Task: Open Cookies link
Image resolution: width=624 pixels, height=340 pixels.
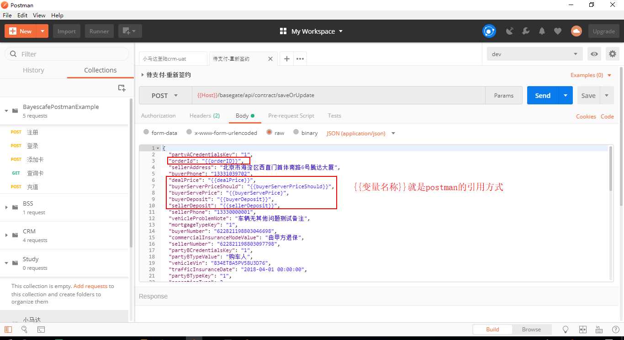Action: point(586,116)
